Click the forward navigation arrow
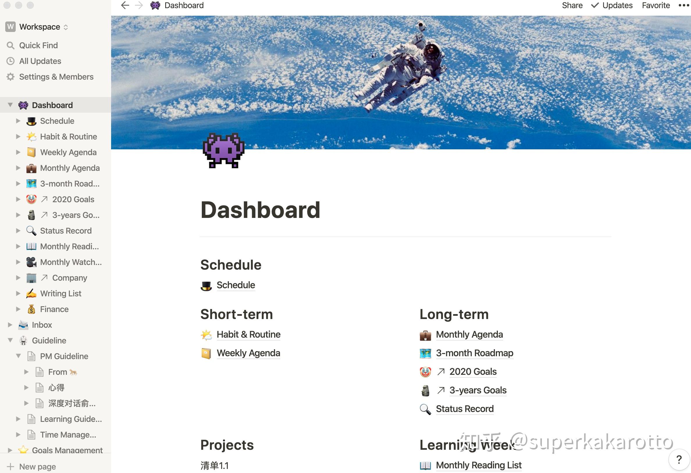This screenshot has height=473, width=691. click(x=139, y=5)
